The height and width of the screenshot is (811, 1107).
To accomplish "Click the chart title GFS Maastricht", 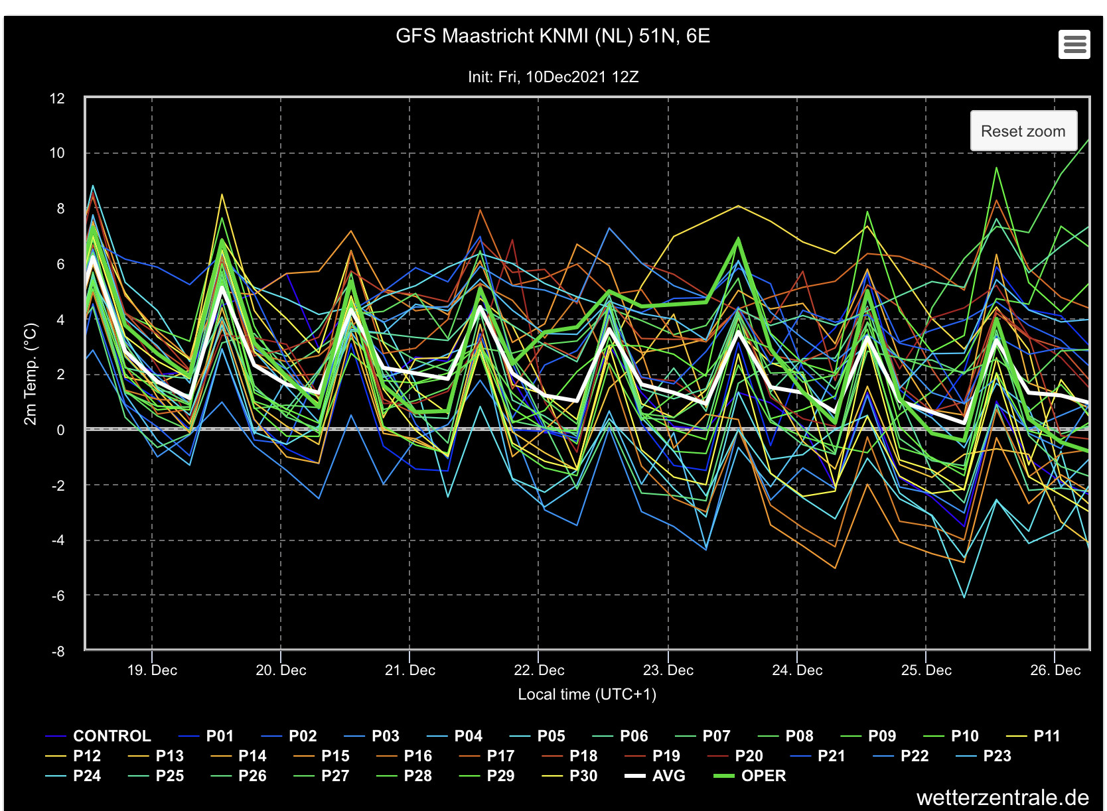I will 553,36.
